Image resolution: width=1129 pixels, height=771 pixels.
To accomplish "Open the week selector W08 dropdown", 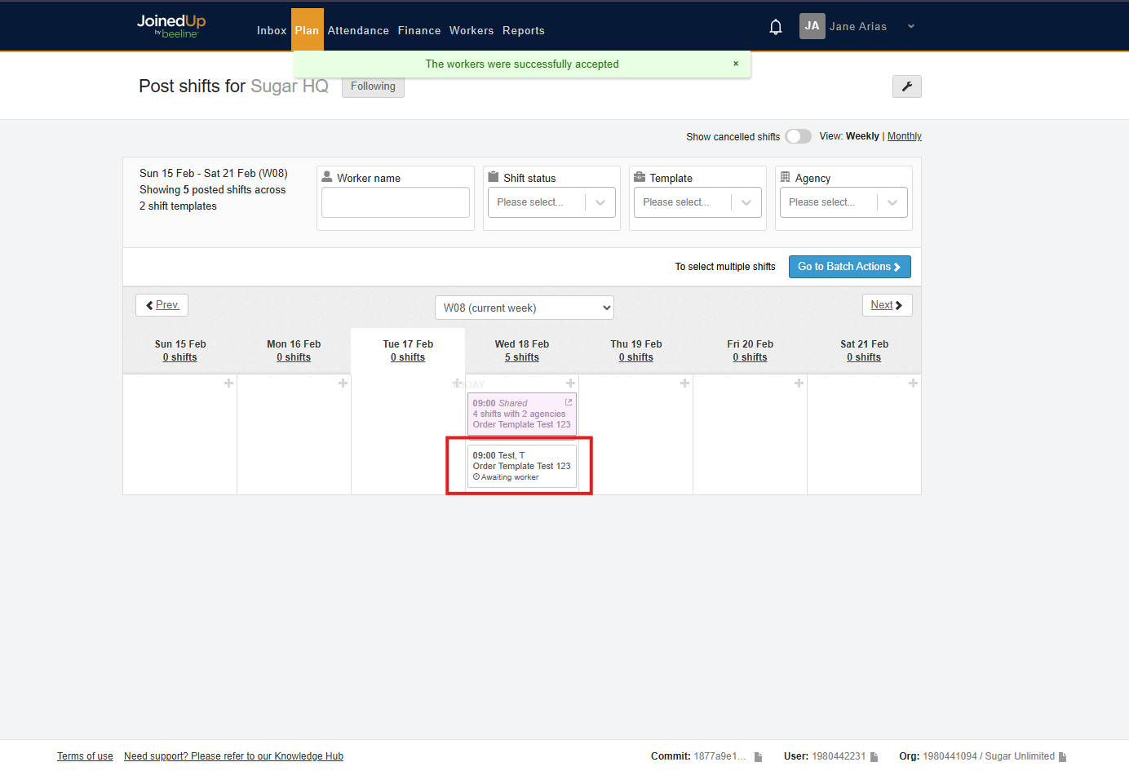I will (524, 308).
